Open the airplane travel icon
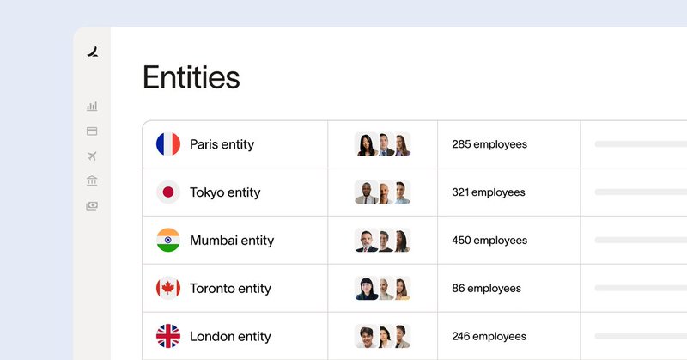 92,156
